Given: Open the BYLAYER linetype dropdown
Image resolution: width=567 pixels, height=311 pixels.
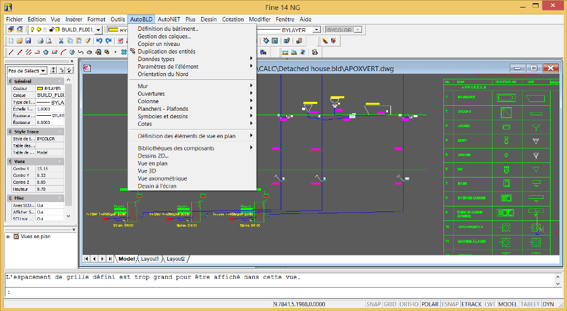Looking at the screenshot, I should click(317, 30).
